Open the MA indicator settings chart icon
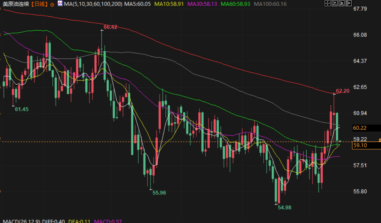Viewport: 381px width, 223px height. [x=60, y=3]
